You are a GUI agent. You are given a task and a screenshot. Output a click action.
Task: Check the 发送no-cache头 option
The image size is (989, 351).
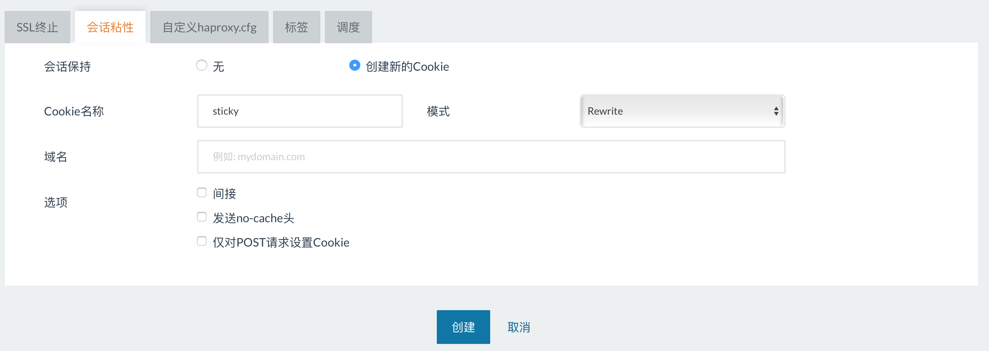[x=202, y=217]
